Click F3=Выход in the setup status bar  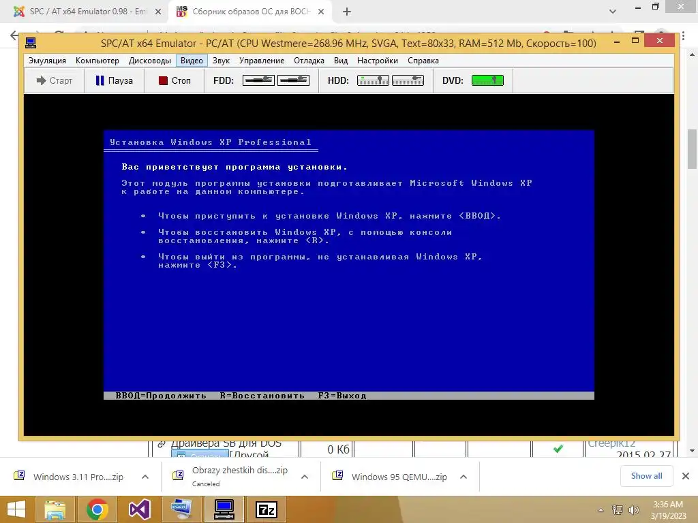coord(342,396)
